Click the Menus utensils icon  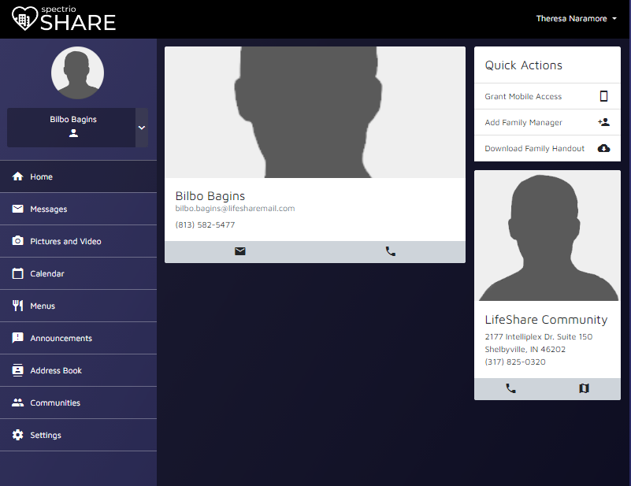pyautogui.click(x=17, y=306)
